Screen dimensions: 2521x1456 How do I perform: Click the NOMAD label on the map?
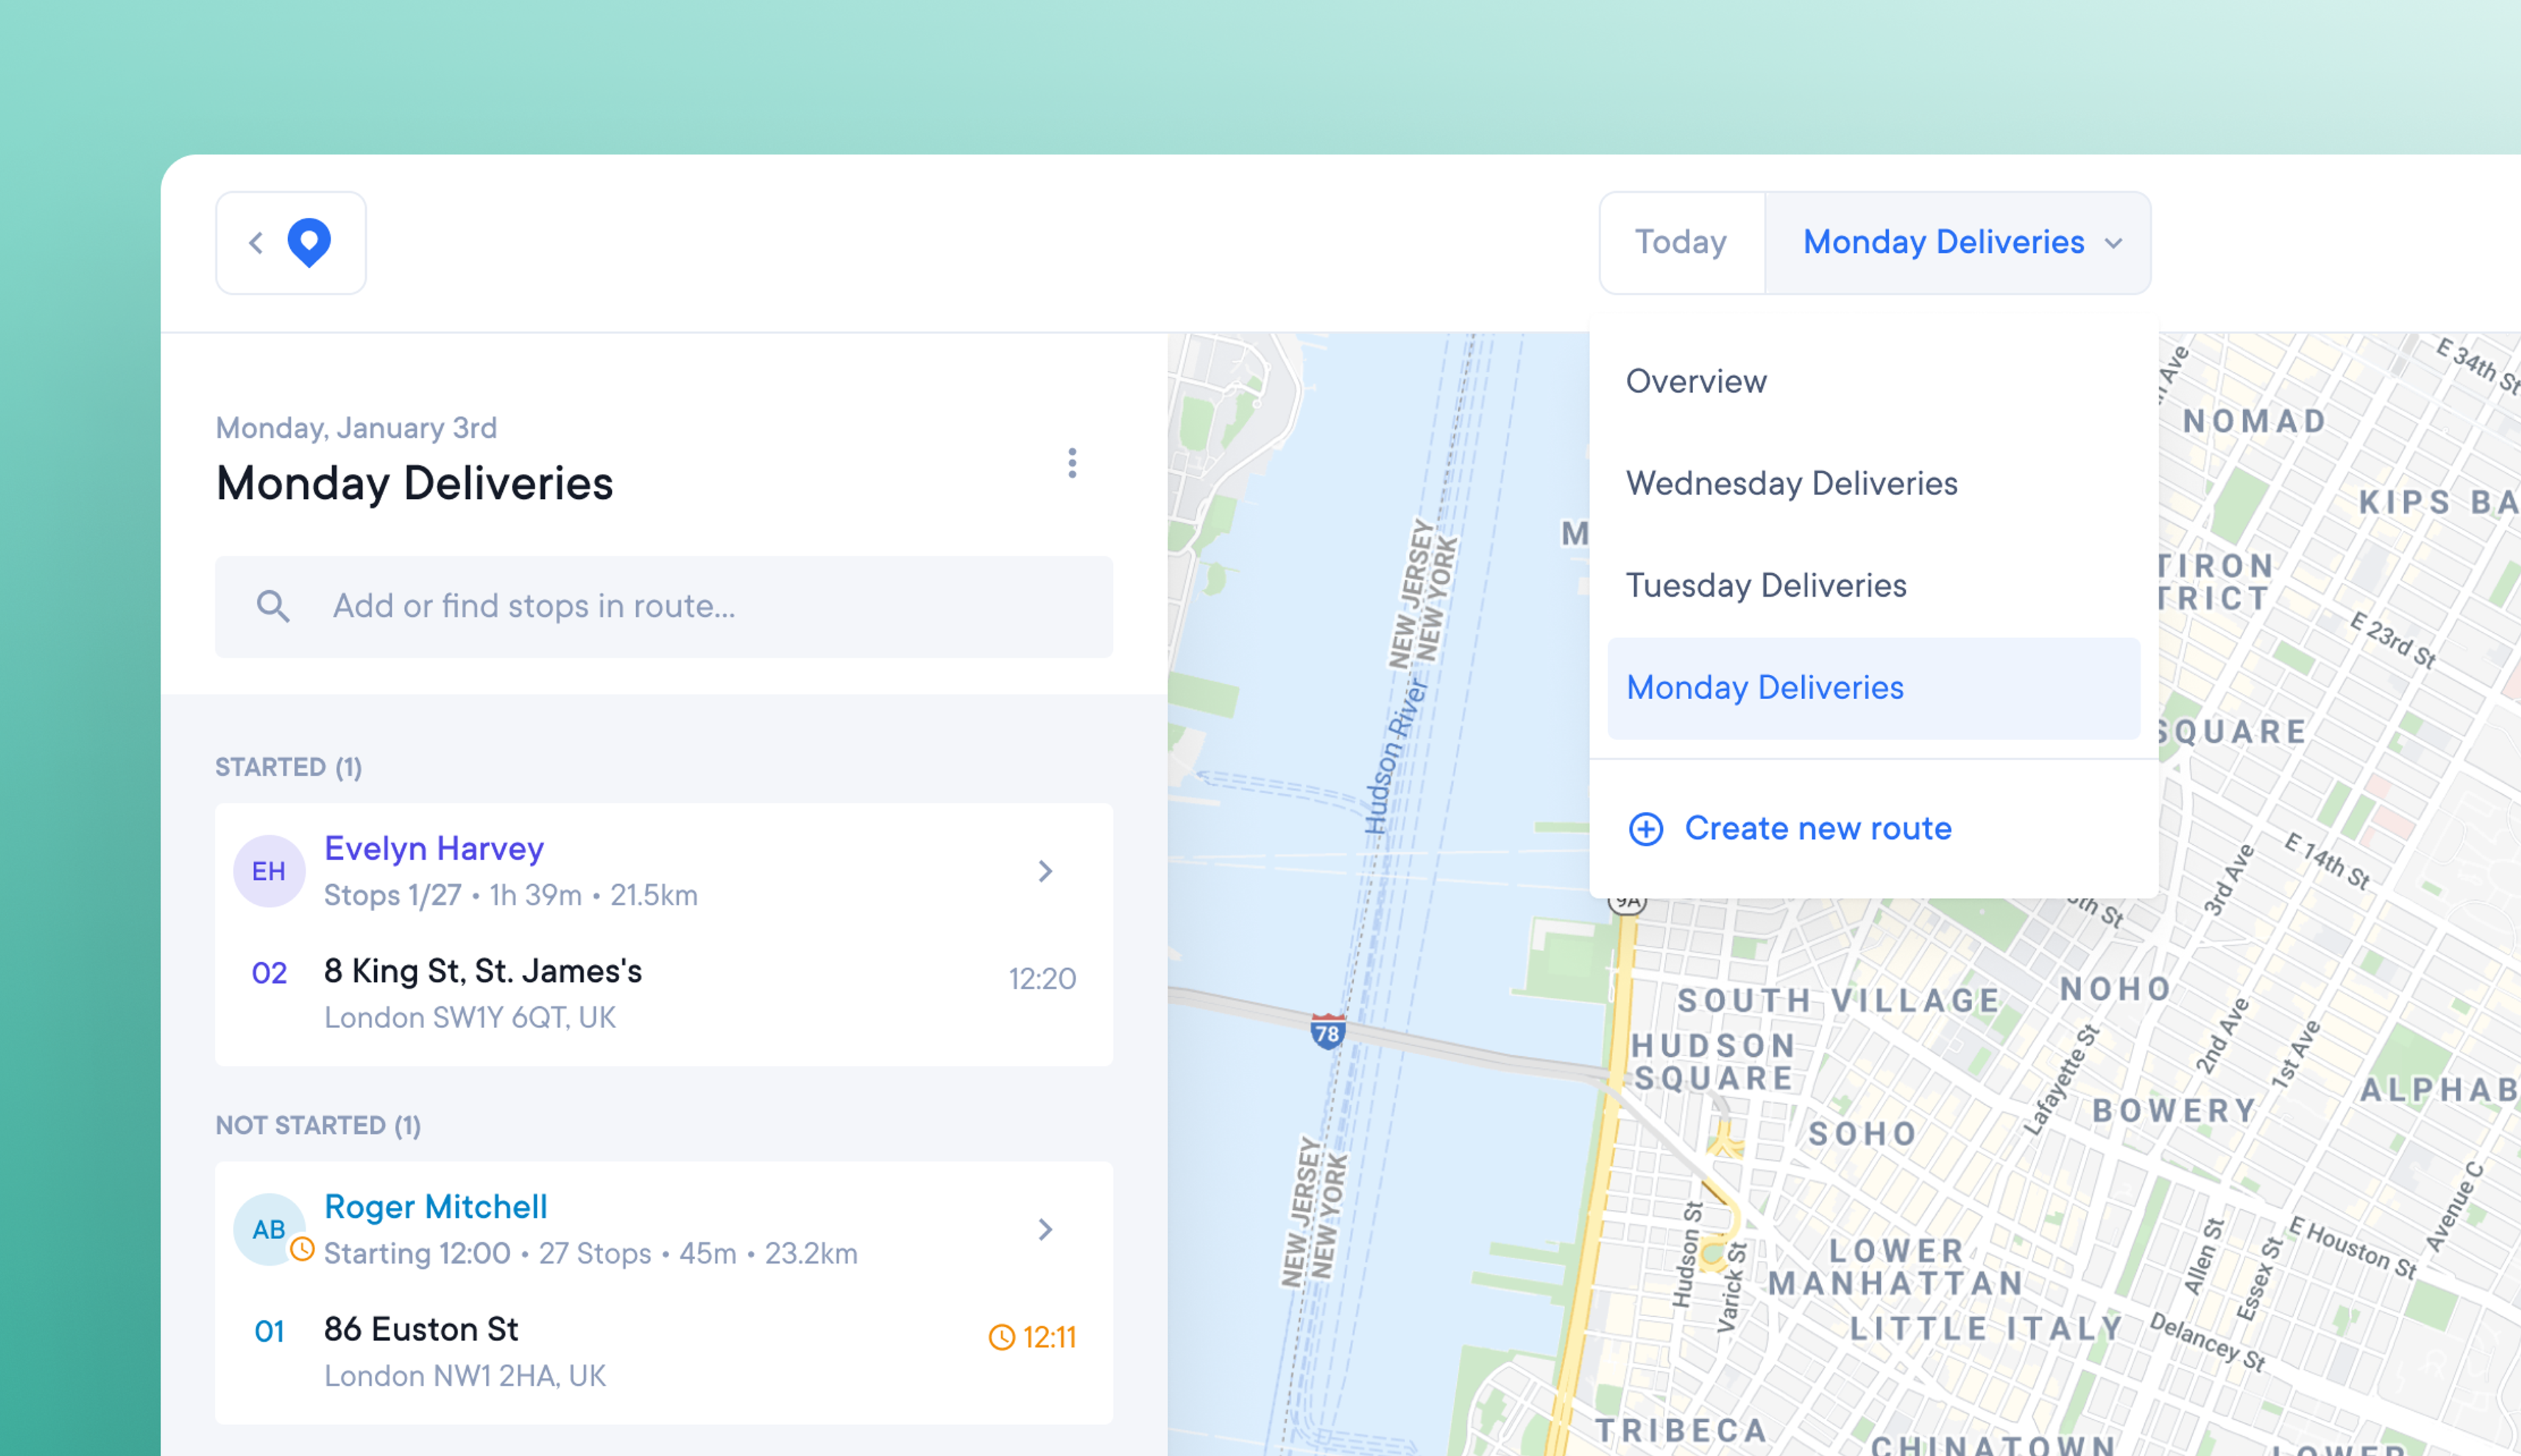pos(2256,421)
